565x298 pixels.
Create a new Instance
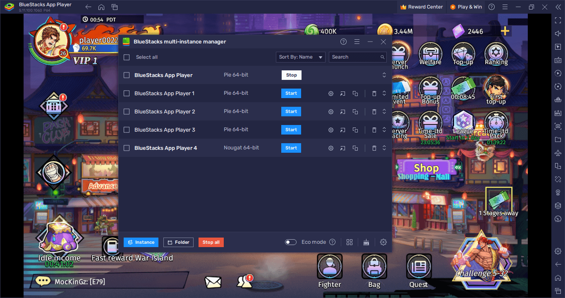click(141, 242)
